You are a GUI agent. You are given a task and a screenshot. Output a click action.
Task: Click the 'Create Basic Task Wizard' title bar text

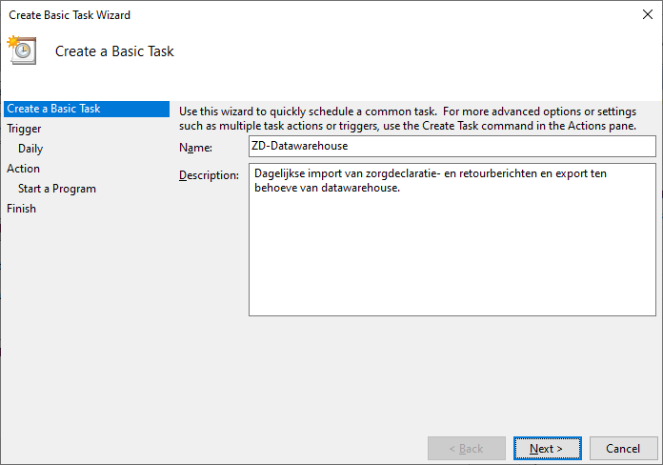70,15
